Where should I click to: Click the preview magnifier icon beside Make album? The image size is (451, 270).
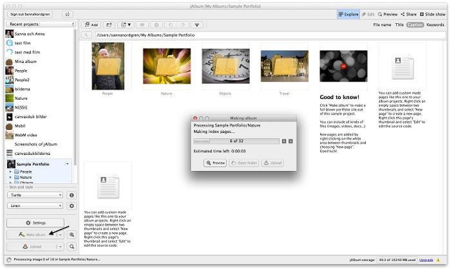pos(72,235)
